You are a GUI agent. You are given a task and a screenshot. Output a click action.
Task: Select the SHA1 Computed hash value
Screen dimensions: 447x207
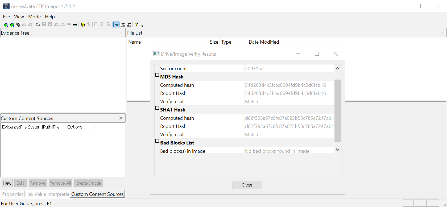[289, 118]
